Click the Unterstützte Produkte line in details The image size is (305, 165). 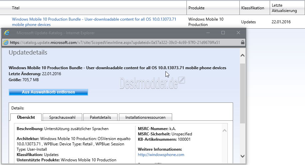[x=67, y=160]
